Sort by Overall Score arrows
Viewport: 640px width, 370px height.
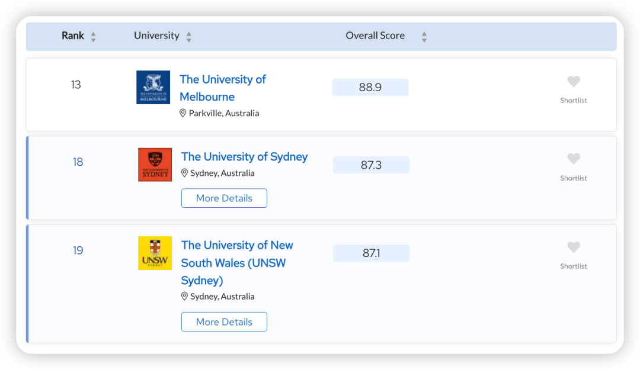(424, 37)
